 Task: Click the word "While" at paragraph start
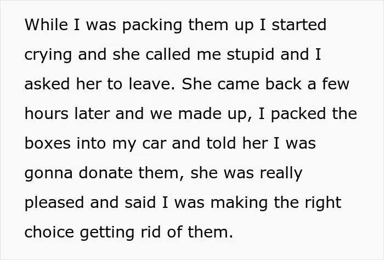pos(46,25)
